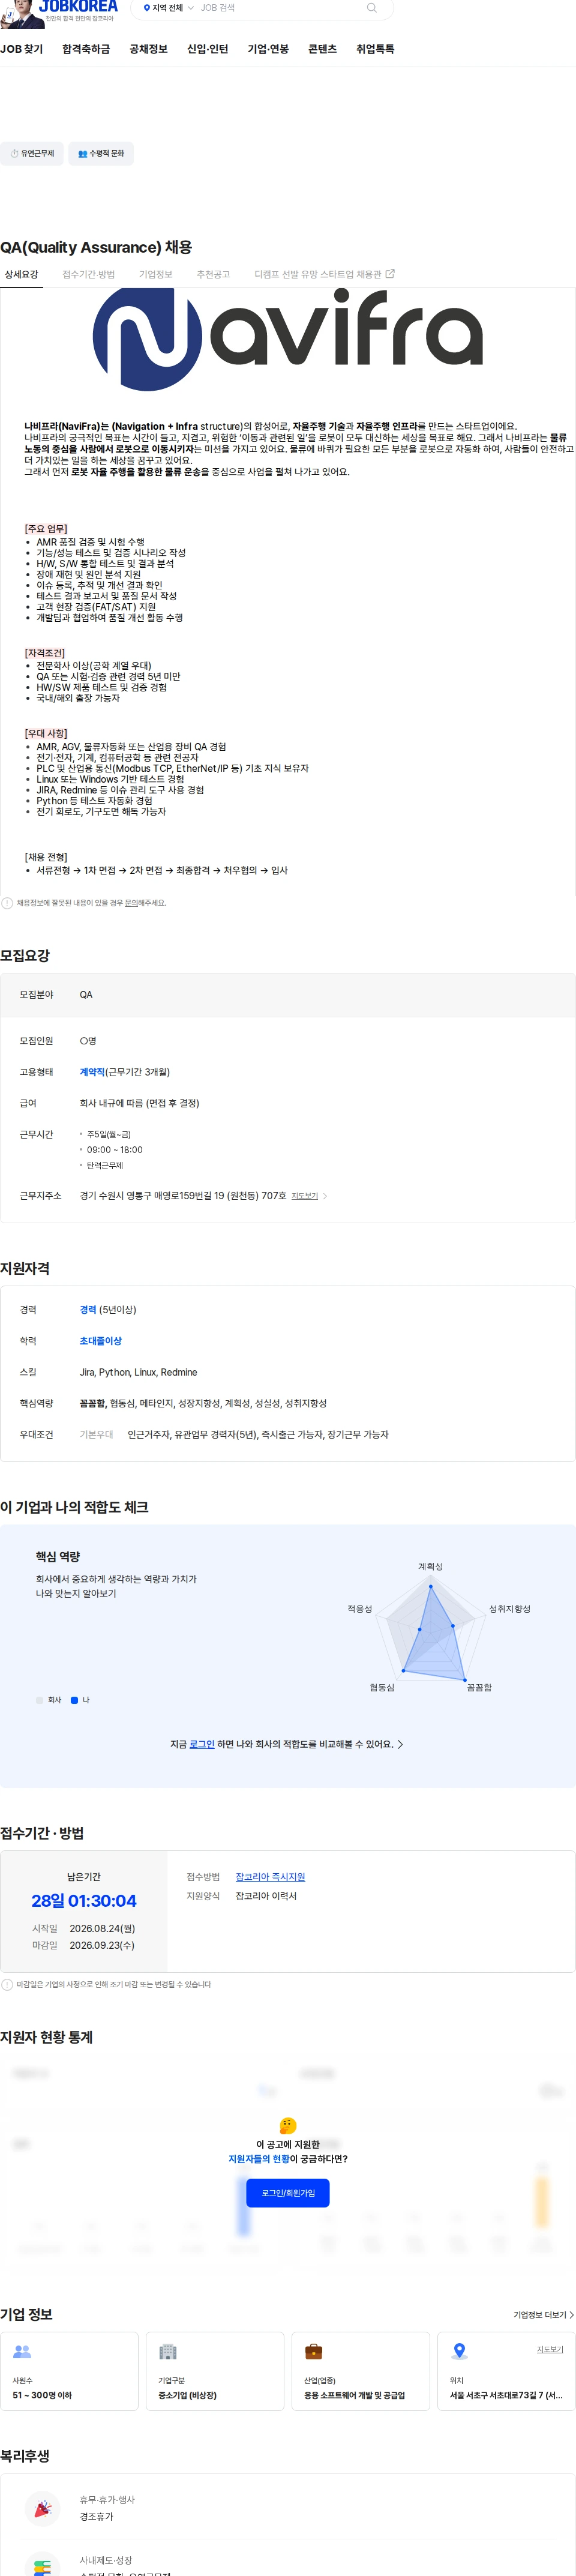Screen dimensions: 576x2576
Task: Click the 중소기업 (비상장) text
Action: coord(187,2396)
